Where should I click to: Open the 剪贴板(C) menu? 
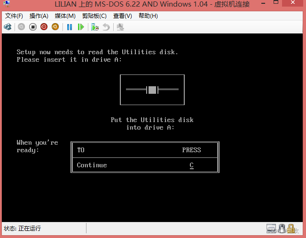point(94,16)
